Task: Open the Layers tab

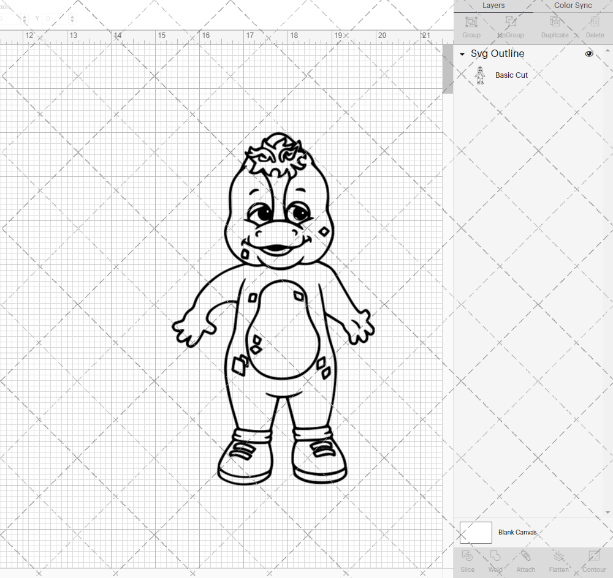Action: tap(493, 6)
